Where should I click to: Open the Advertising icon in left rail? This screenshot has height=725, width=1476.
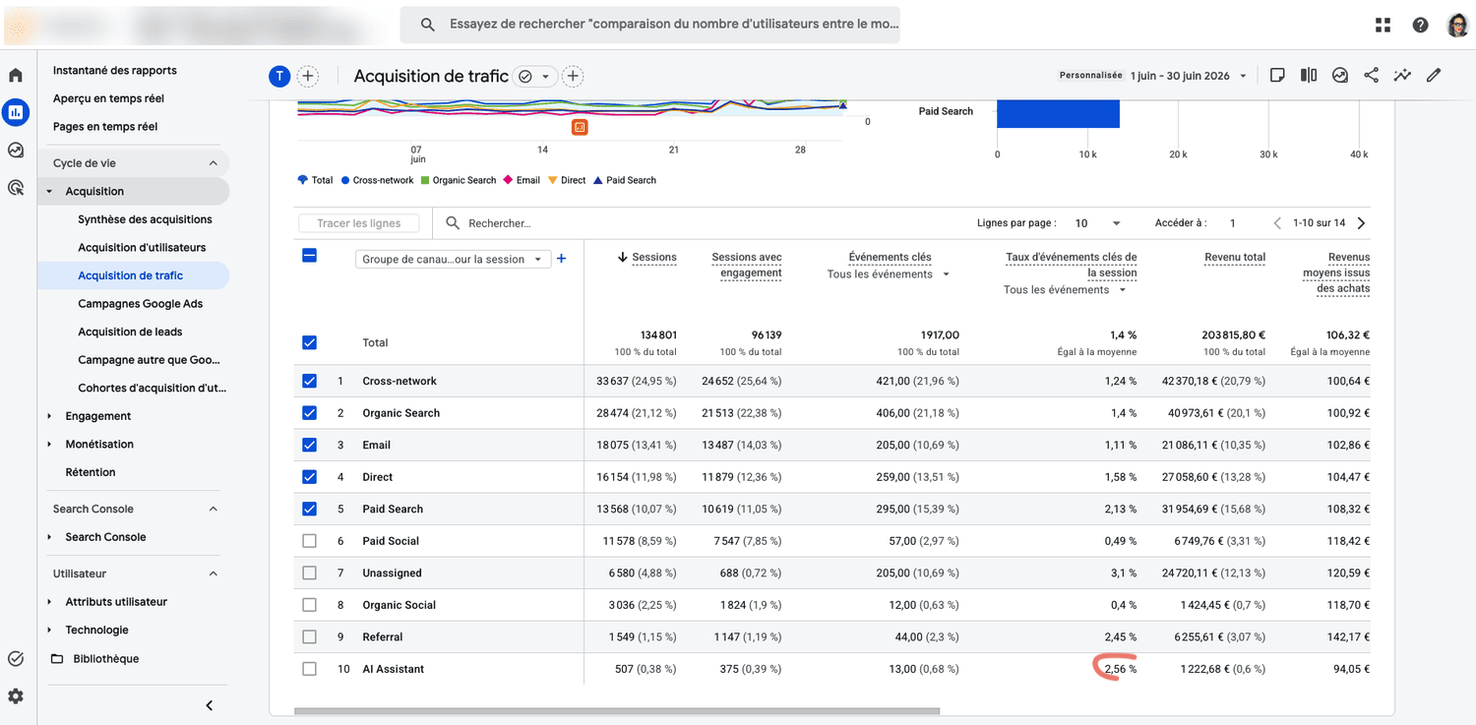click(x=16, y=187)
